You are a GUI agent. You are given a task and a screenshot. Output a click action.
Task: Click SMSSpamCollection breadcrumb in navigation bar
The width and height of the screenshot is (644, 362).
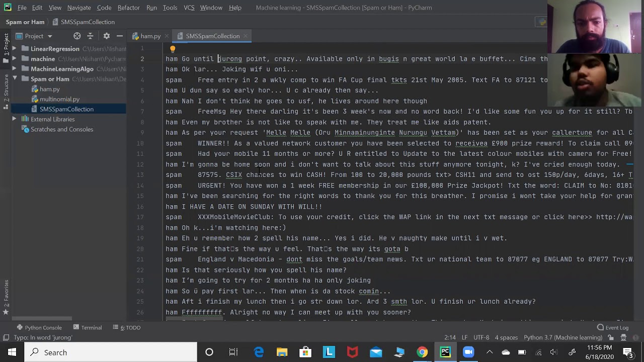(84, 22)
